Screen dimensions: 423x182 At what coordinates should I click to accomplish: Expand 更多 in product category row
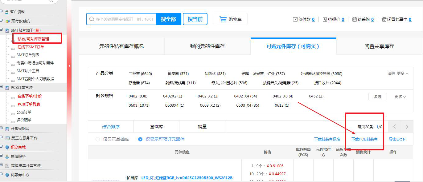(402, 73)
